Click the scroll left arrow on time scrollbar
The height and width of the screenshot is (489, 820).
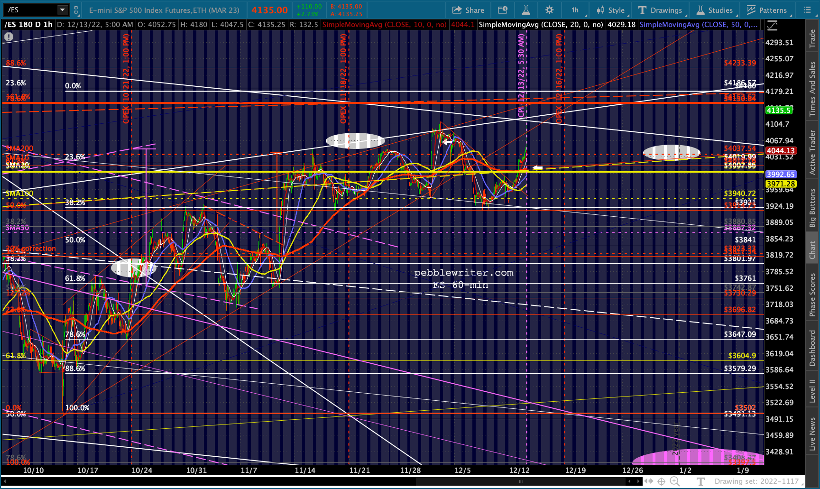click(629, 481)
